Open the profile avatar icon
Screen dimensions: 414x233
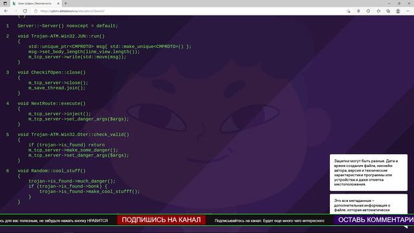[398, 11]
